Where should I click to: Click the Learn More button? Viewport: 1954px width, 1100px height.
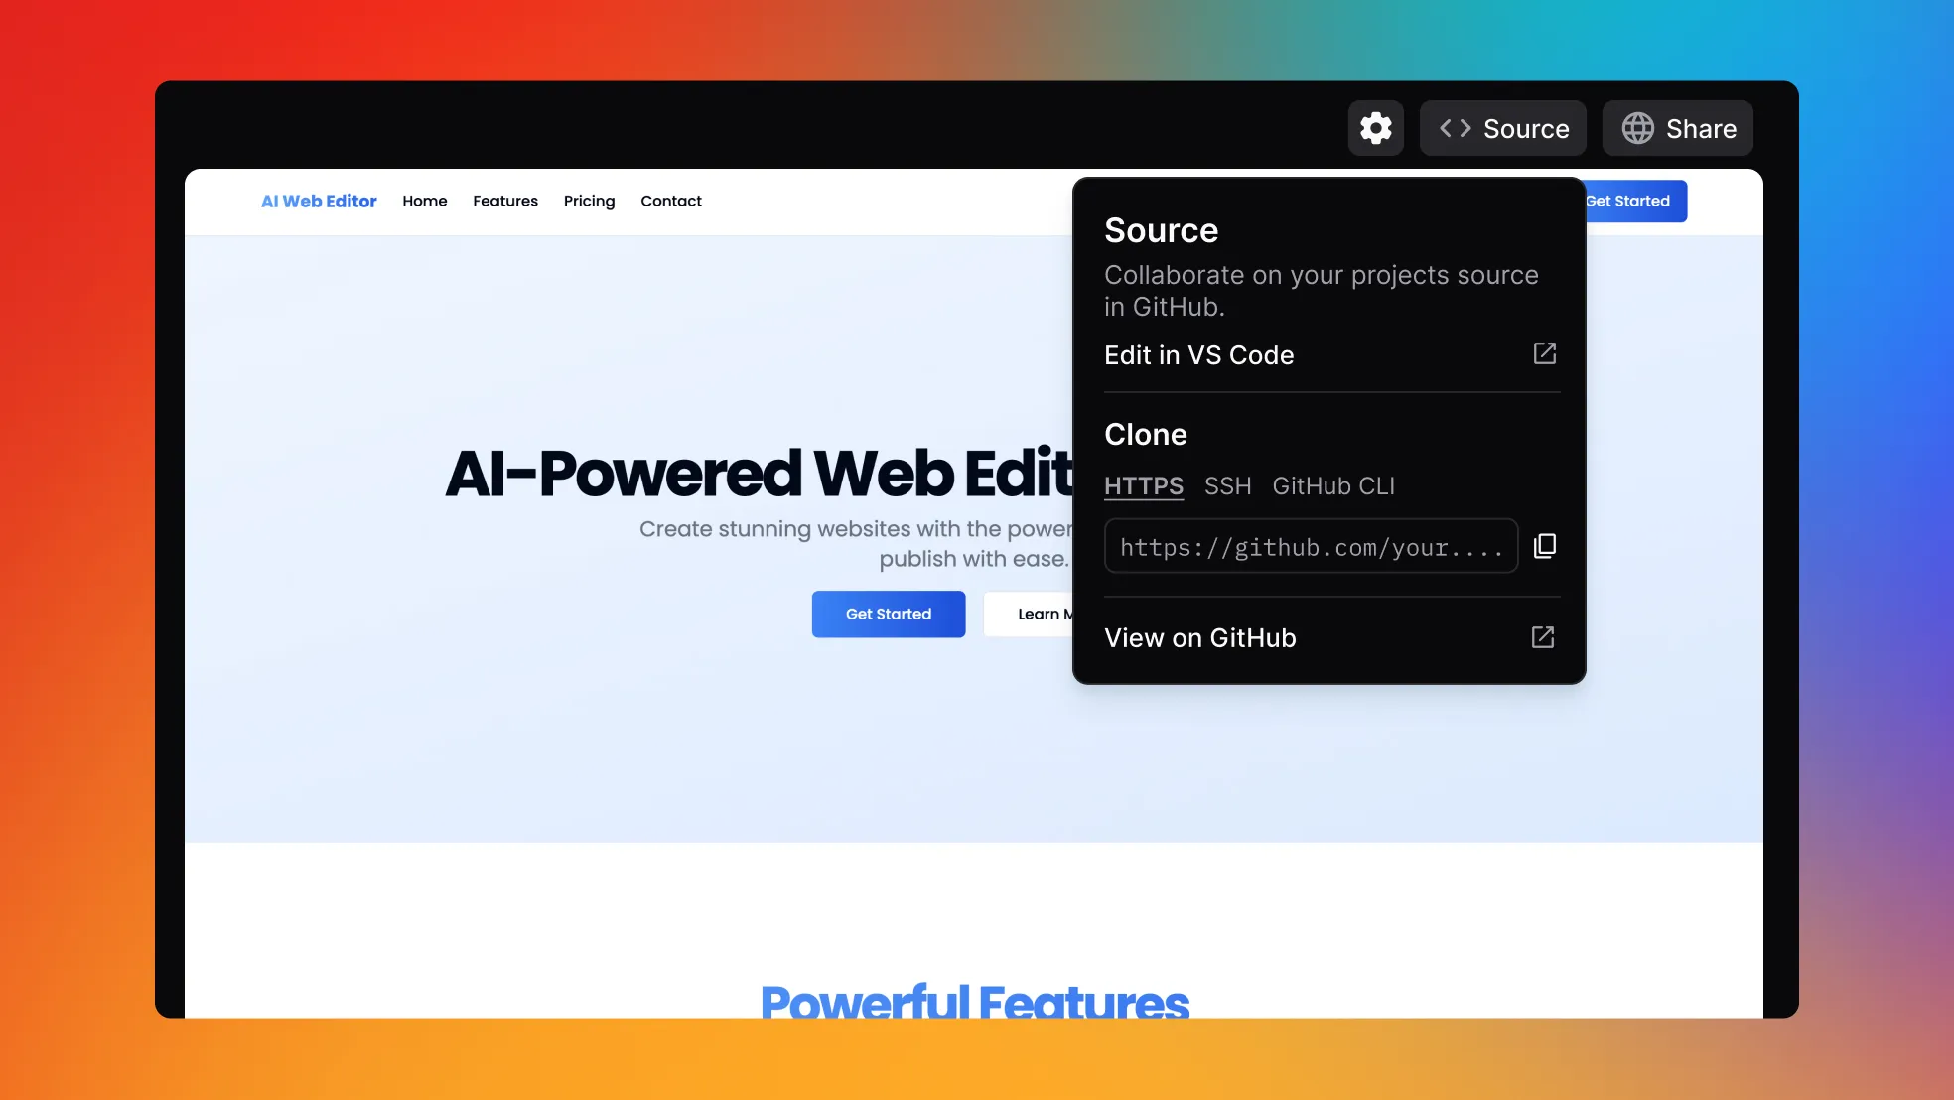1058,615
